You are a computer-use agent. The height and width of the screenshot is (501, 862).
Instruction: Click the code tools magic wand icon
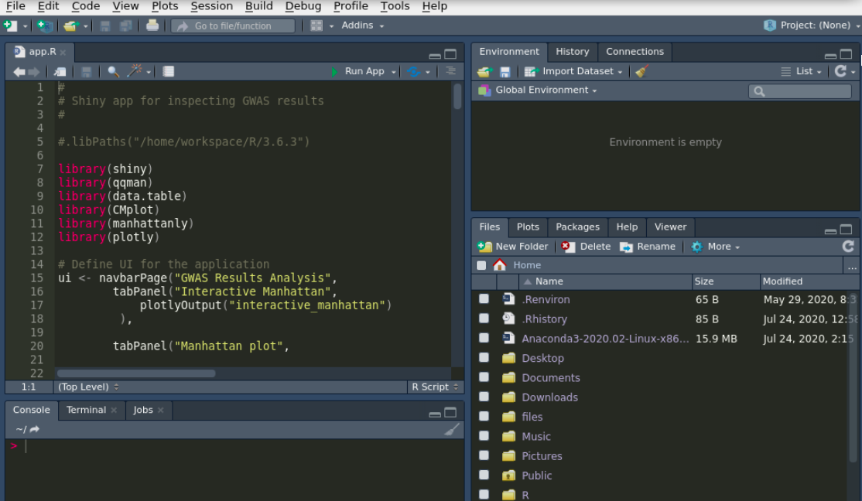134,71
